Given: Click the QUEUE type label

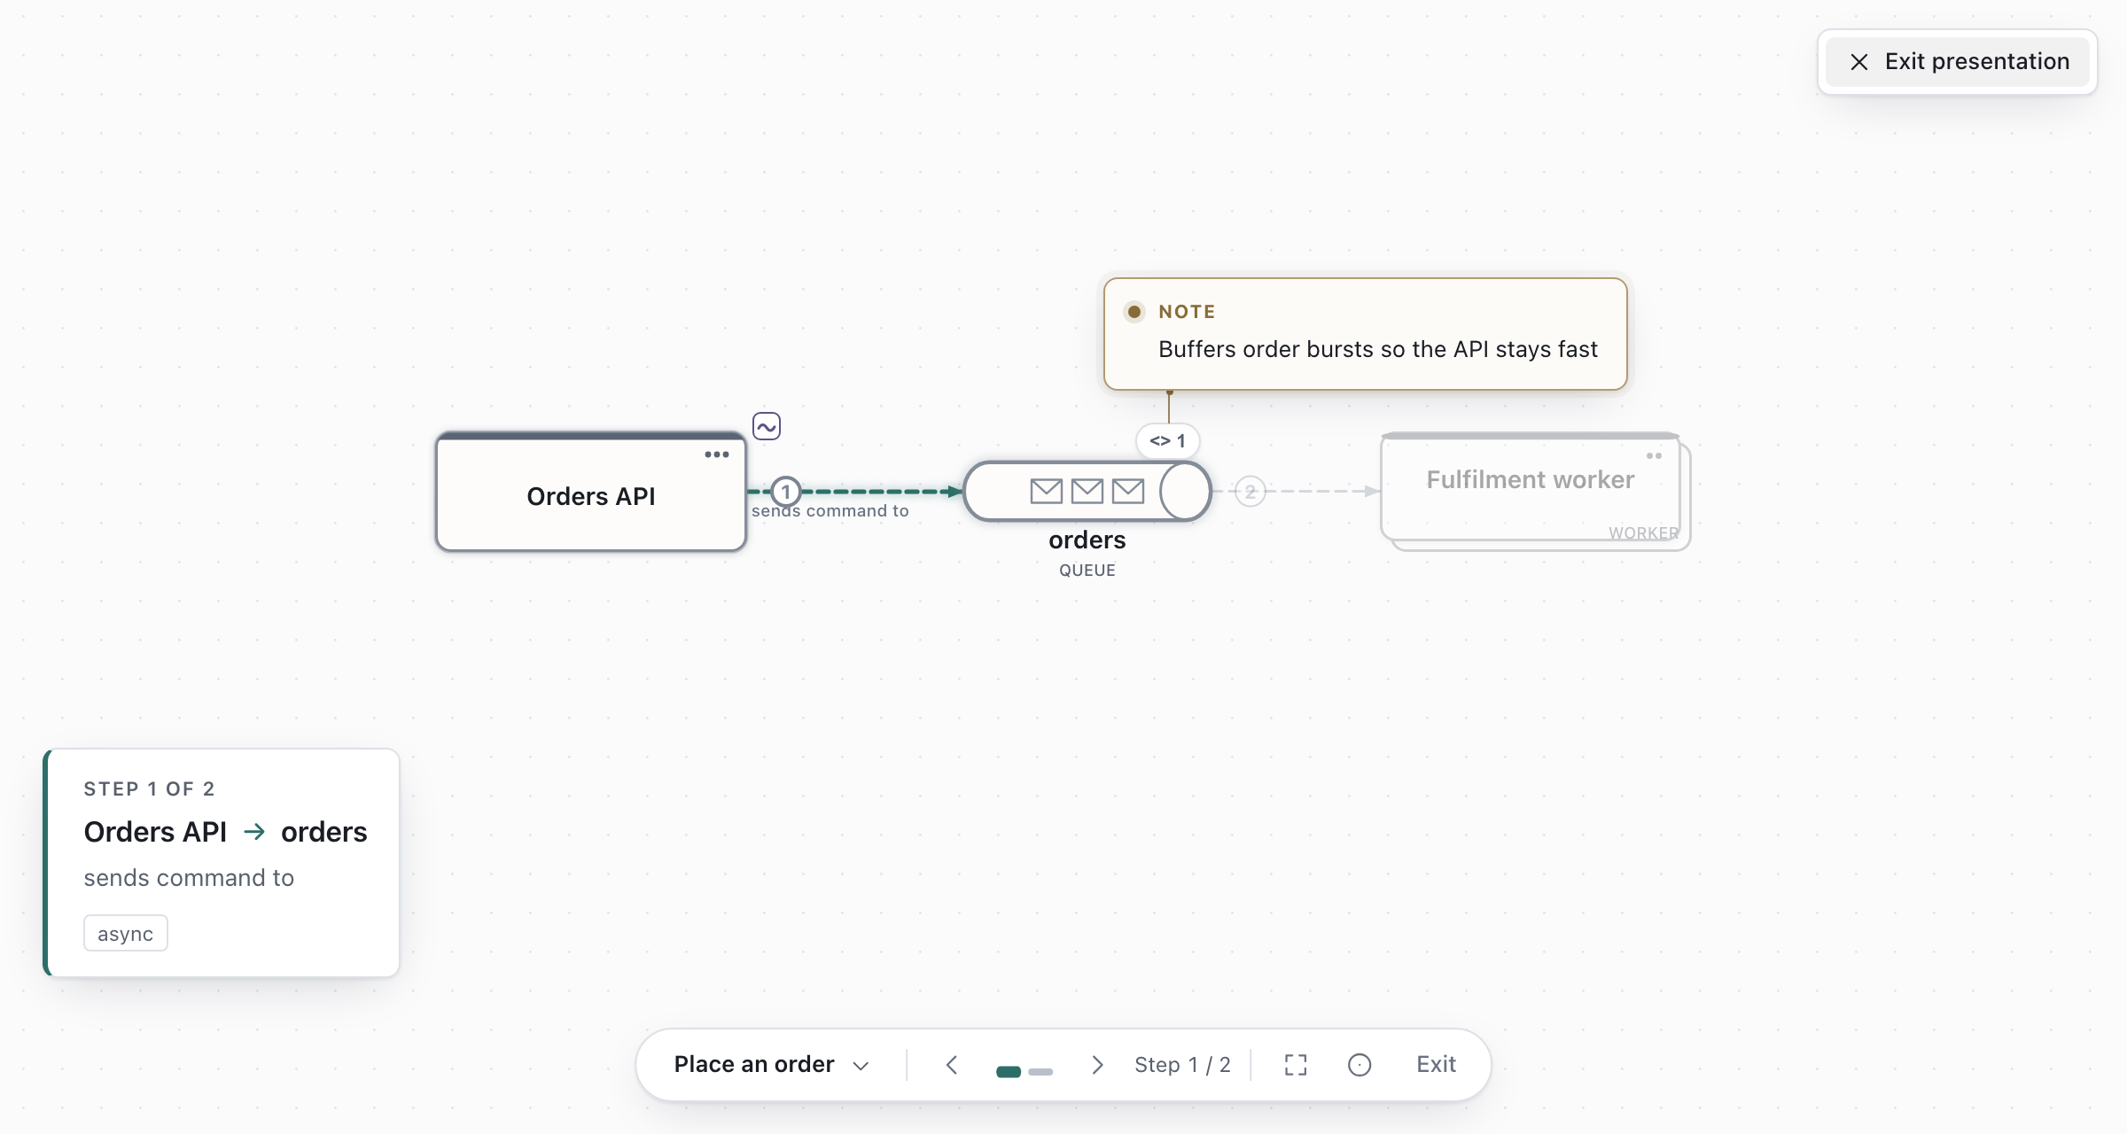Looking at the screenshot, I should [x=1087, y=571].
